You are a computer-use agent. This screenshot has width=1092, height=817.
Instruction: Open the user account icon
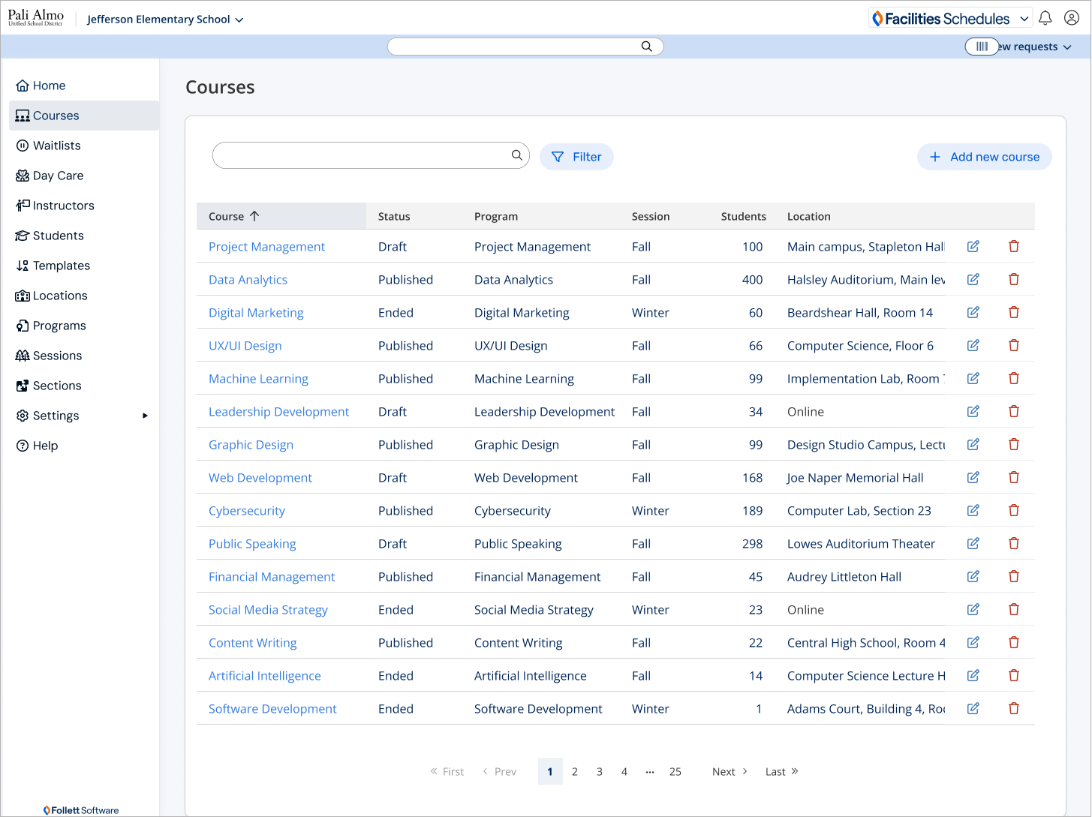coord(1071,17)
